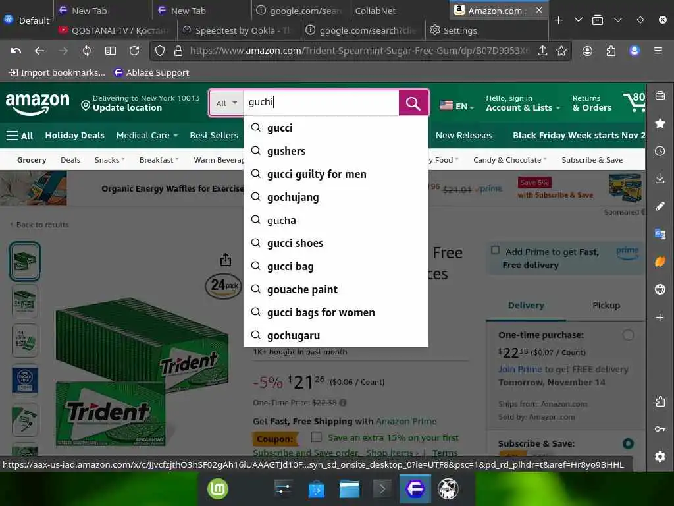Open the shopping cart icon
The height and width of the screenshot is (506, 674).
(635, 102)
